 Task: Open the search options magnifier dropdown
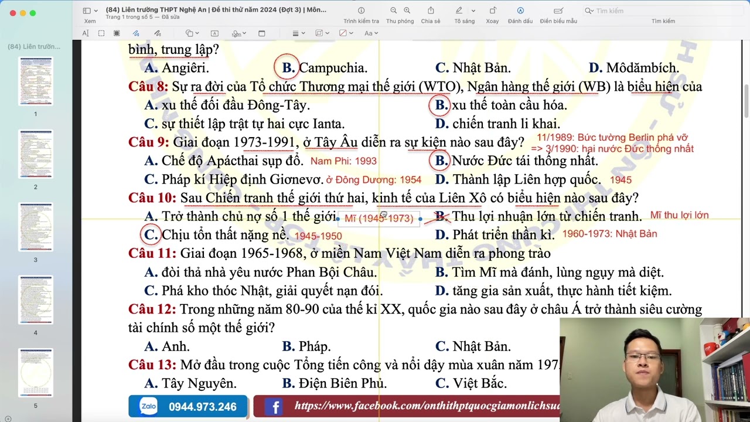tap(589, 11)
